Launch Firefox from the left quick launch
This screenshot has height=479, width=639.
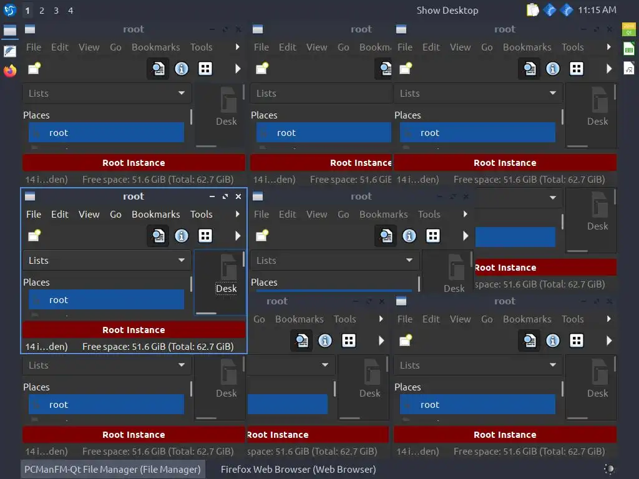(x=10, y=71)
